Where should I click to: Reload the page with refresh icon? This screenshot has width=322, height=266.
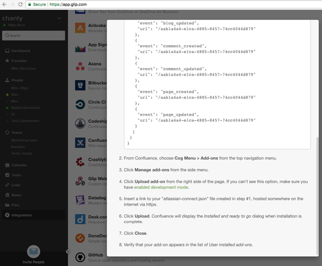(x=20, y=4)
